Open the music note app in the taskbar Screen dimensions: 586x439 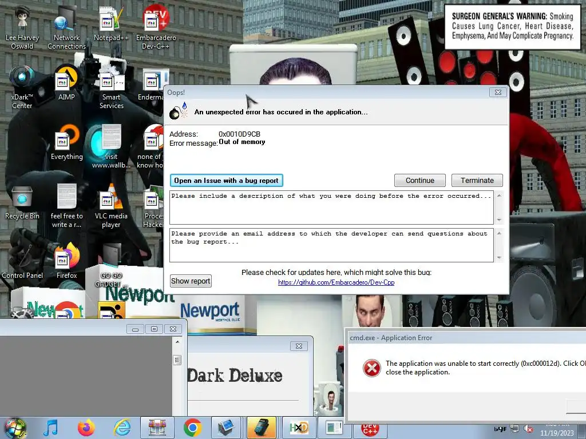(x=50, y=428)
